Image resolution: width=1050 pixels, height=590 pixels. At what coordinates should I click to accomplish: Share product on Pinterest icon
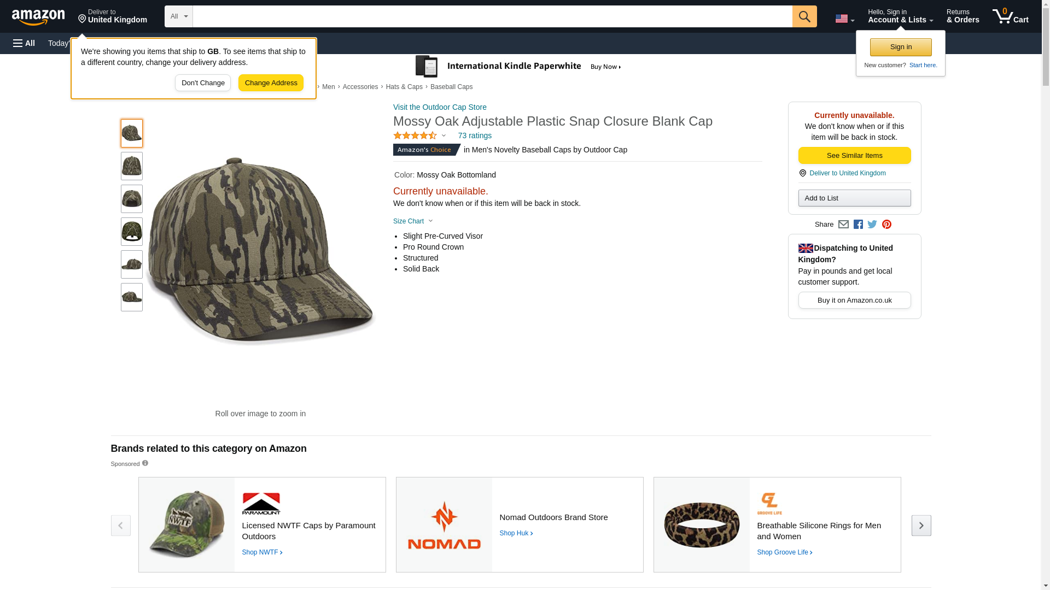coord(886,225)
